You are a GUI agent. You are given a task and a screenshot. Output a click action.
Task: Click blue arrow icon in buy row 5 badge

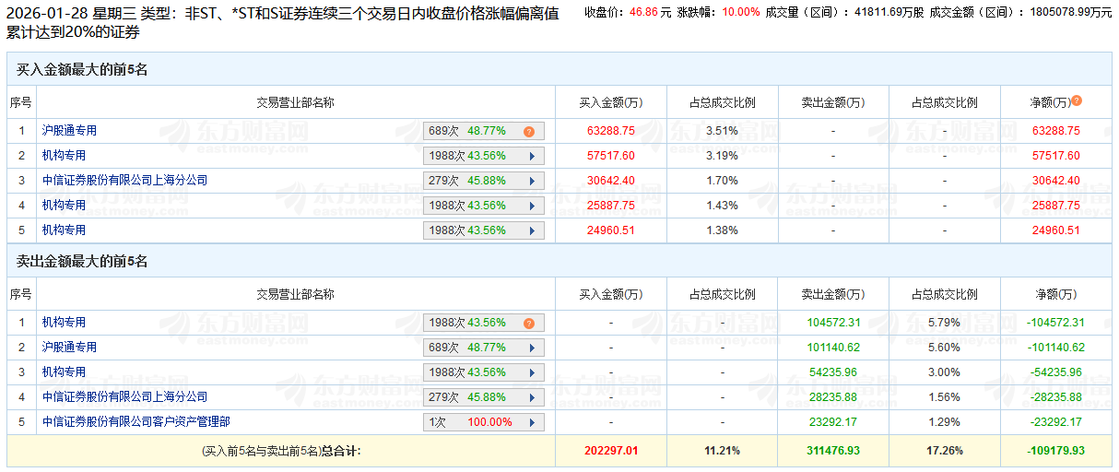tap(532, 230)
